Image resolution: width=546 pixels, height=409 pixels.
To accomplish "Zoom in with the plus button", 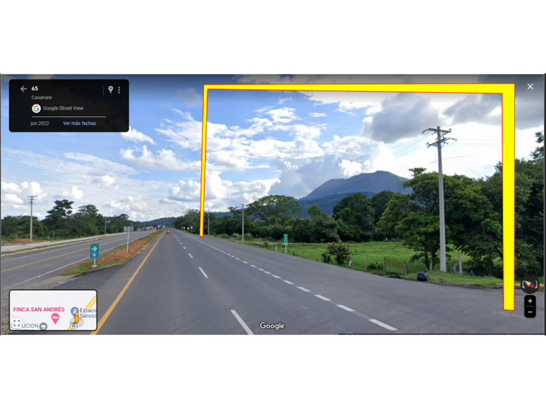I will pos(530,301).
